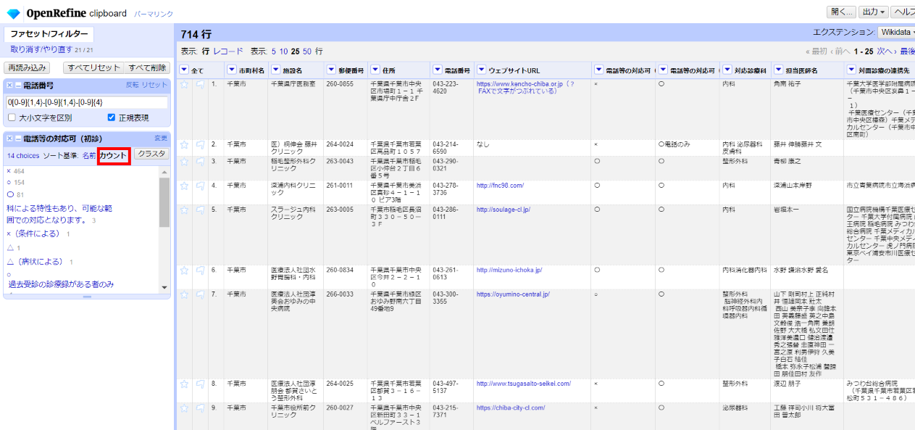Screen dimensions: 915x430
Task: Switch to ファセット/フィルター tab
Action: (49, 34)
